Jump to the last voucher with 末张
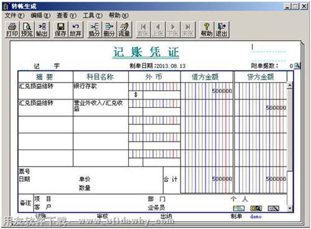This screenshot has height=229, width=311. pos(188,30)
